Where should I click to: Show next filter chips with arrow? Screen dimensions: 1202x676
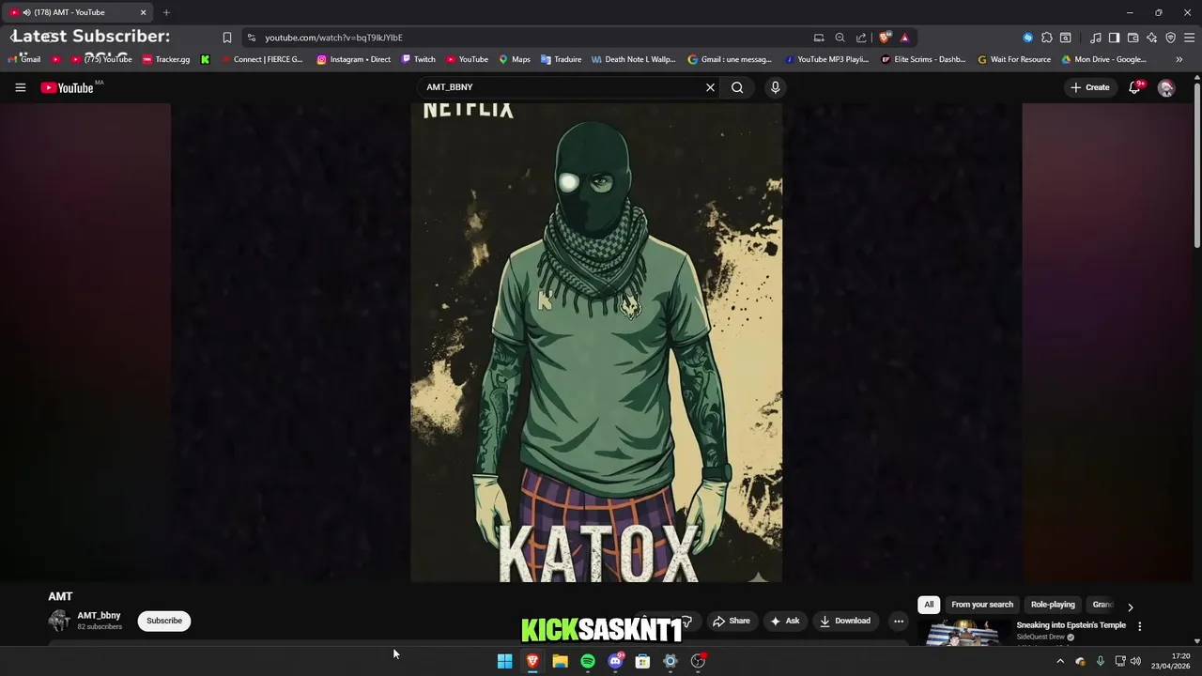[1130, 607]
